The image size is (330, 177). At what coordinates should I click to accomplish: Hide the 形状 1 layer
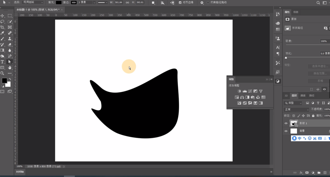pyautogui.click(x=286, y=123)
